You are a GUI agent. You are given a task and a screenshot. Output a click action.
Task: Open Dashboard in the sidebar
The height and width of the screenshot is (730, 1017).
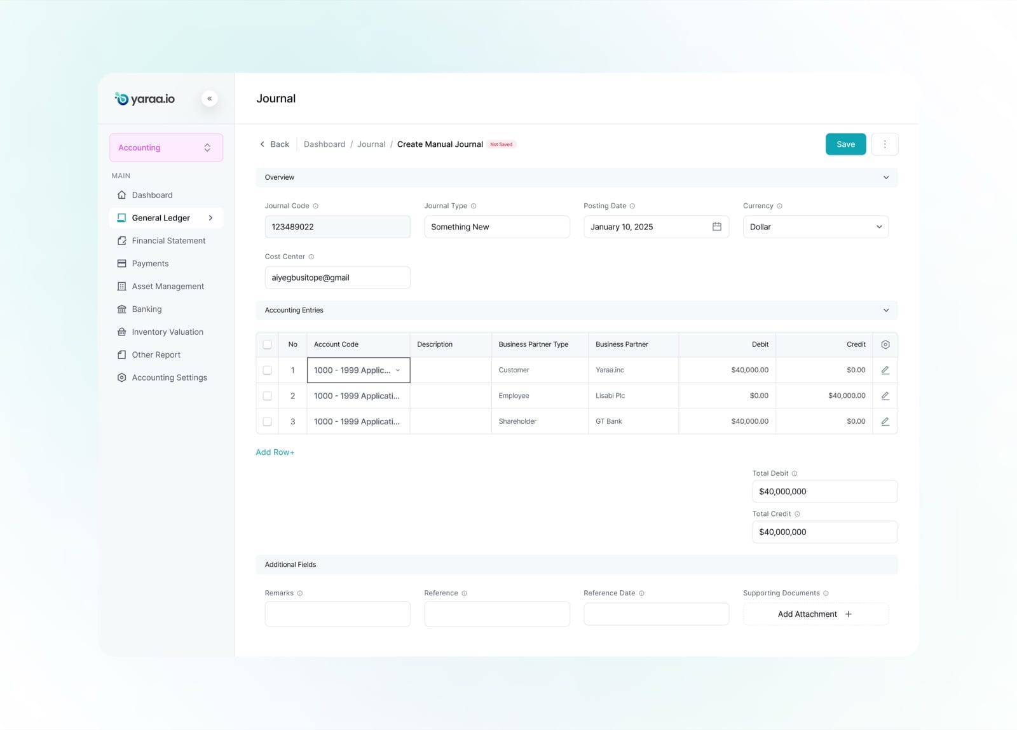point(152,195)
